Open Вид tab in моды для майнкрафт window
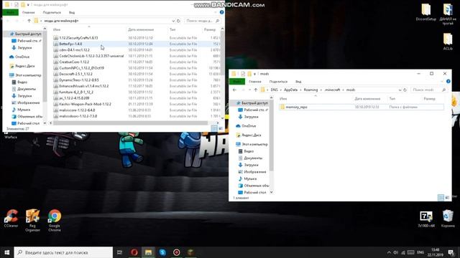Image resolution: width=460 pixels, height=258 pixels. pyautogui.click(x=72, y=12)
